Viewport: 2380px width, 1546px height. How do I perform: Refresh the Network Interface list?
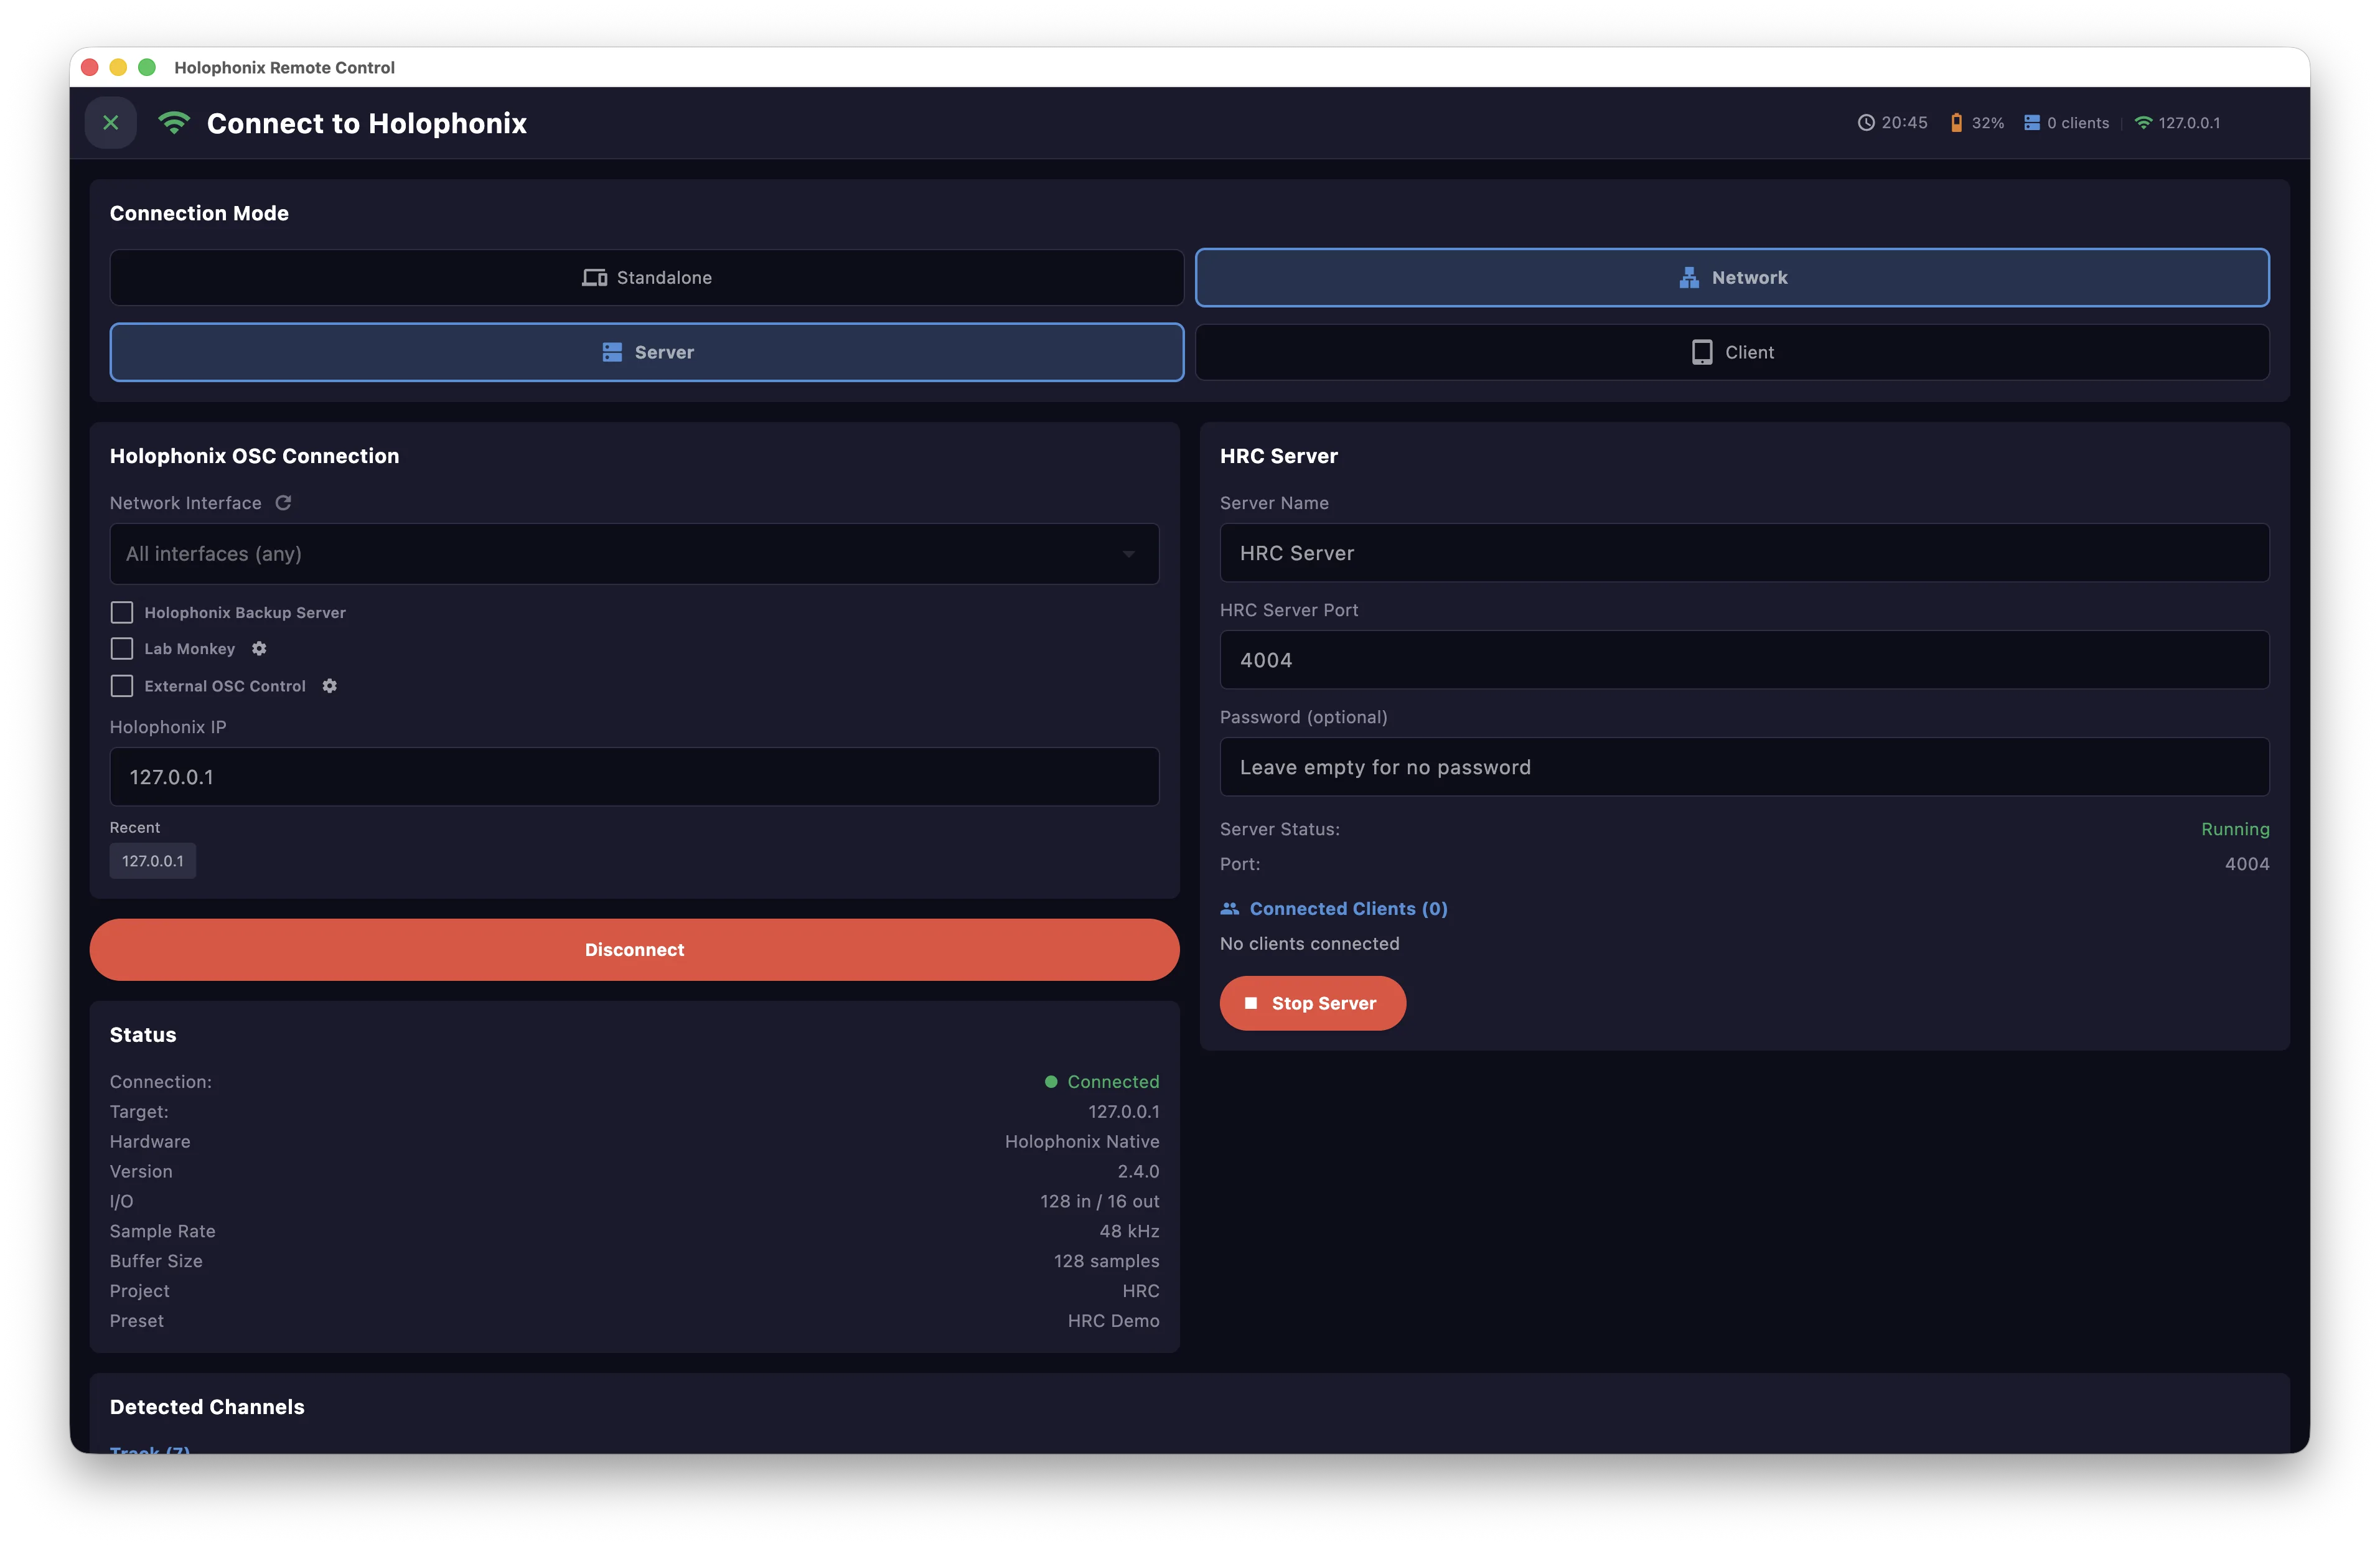pyautogui.click(x=283, y=503)
